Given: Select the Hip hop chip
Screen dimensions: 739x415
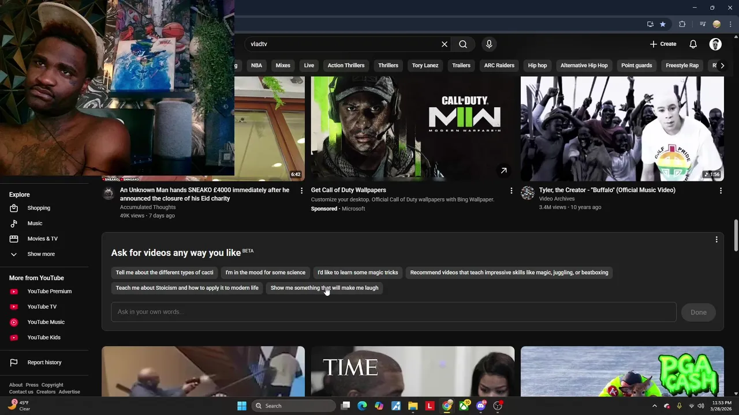Looking at the screenshot, I should (537, 65).
